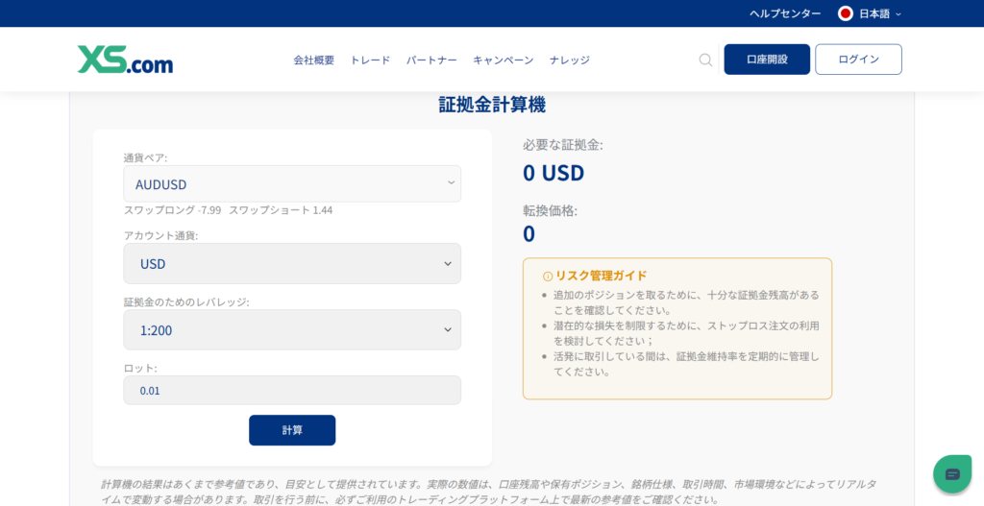
Task: Open the トレード menu
Action: pyautogui.click(x=370, y=60)
